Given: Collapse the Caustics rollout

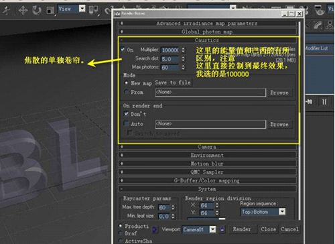Looking at the screenshot, I should pyautogui.click(x=207, y=40).
